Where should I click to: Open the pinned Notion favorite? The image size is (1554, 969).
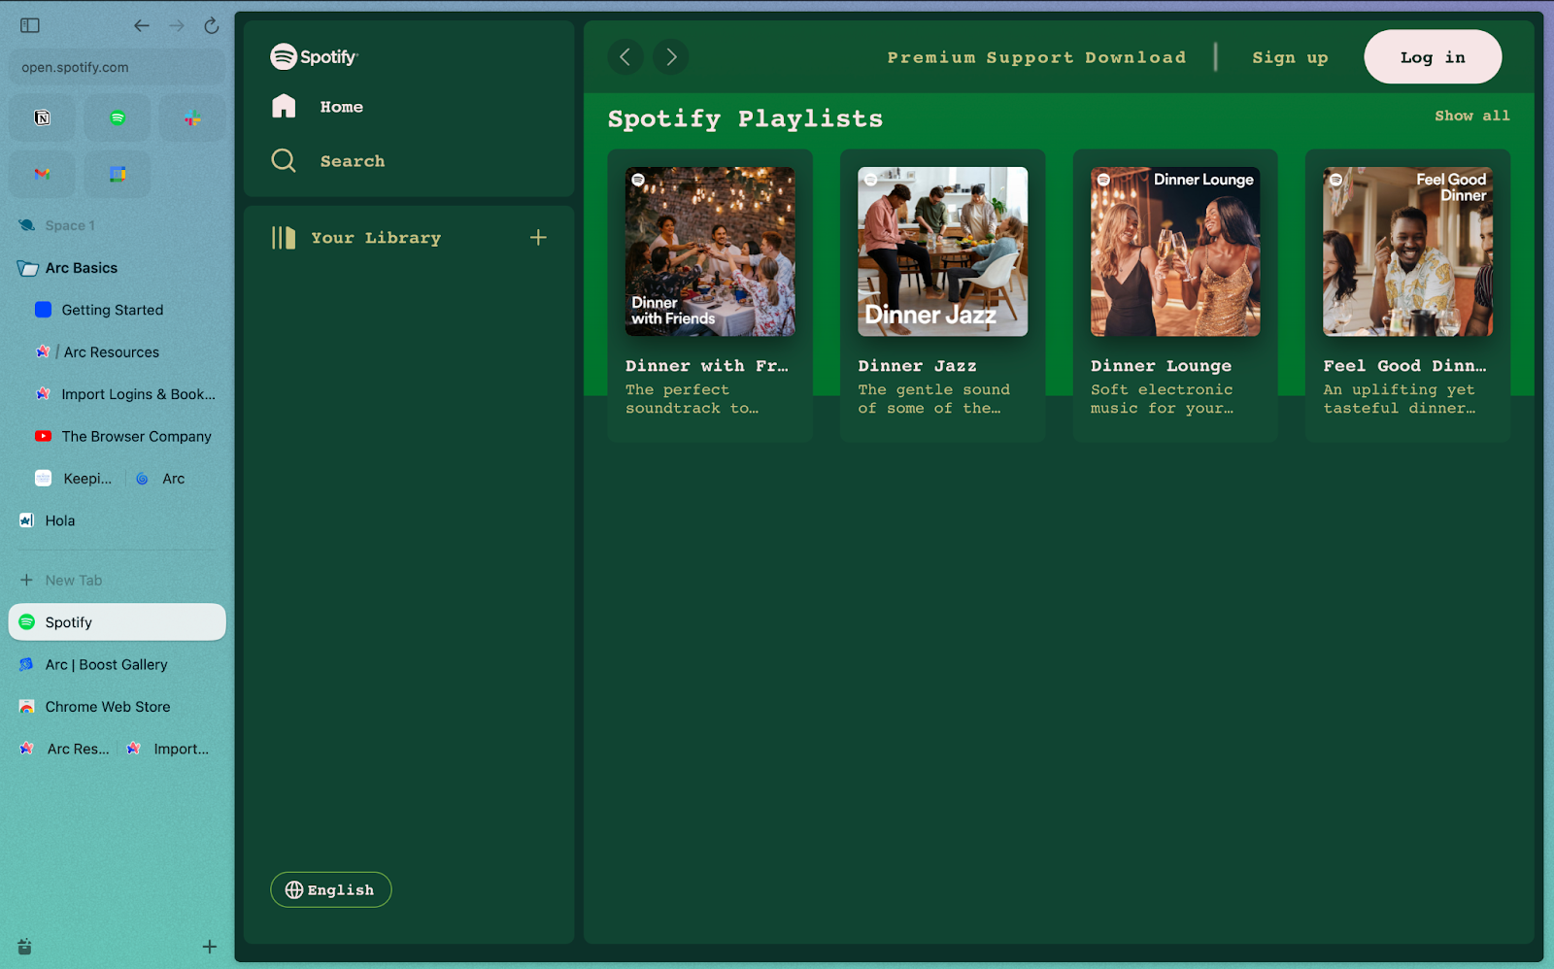43,118
